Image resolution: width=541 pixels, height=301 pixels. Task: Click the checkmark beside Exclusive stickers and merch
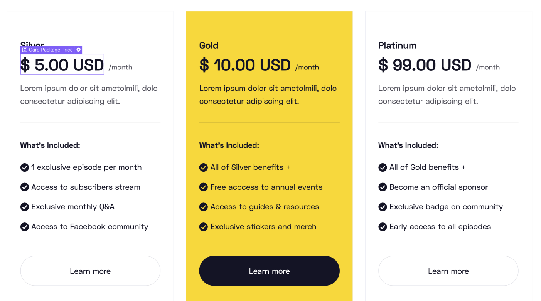click(x=204, y=227)
